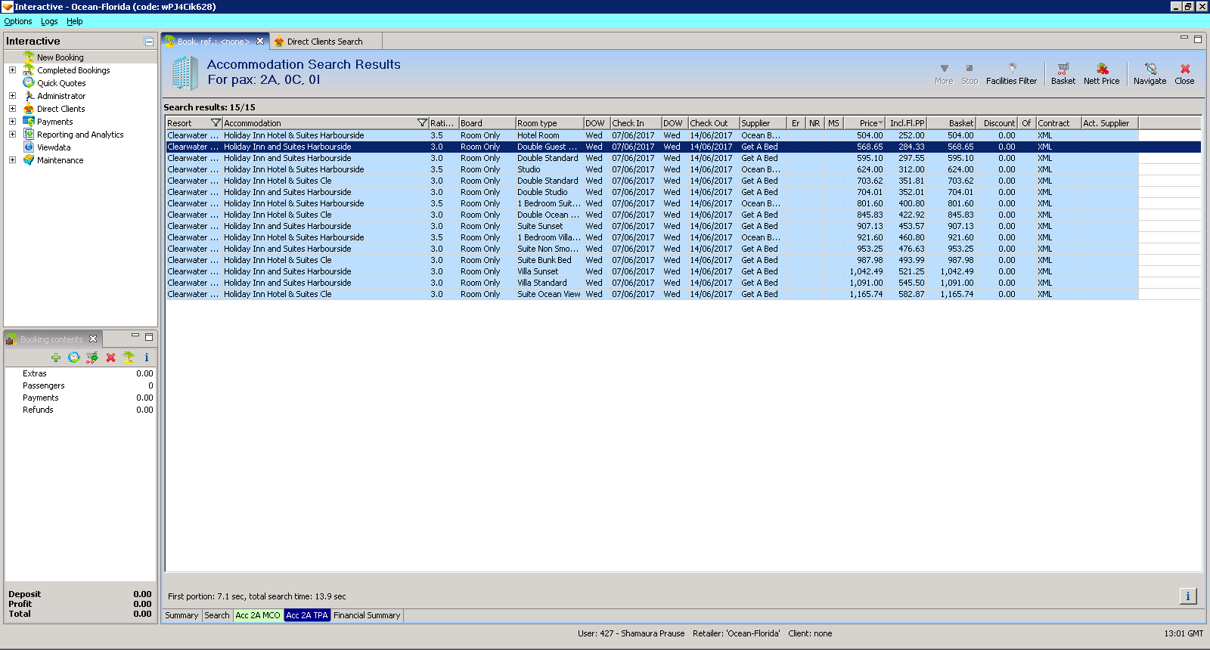Screen dimensions: 1210x650
Task: Click the Quick Quotes clock icon in tree
Action: (29, 83)
